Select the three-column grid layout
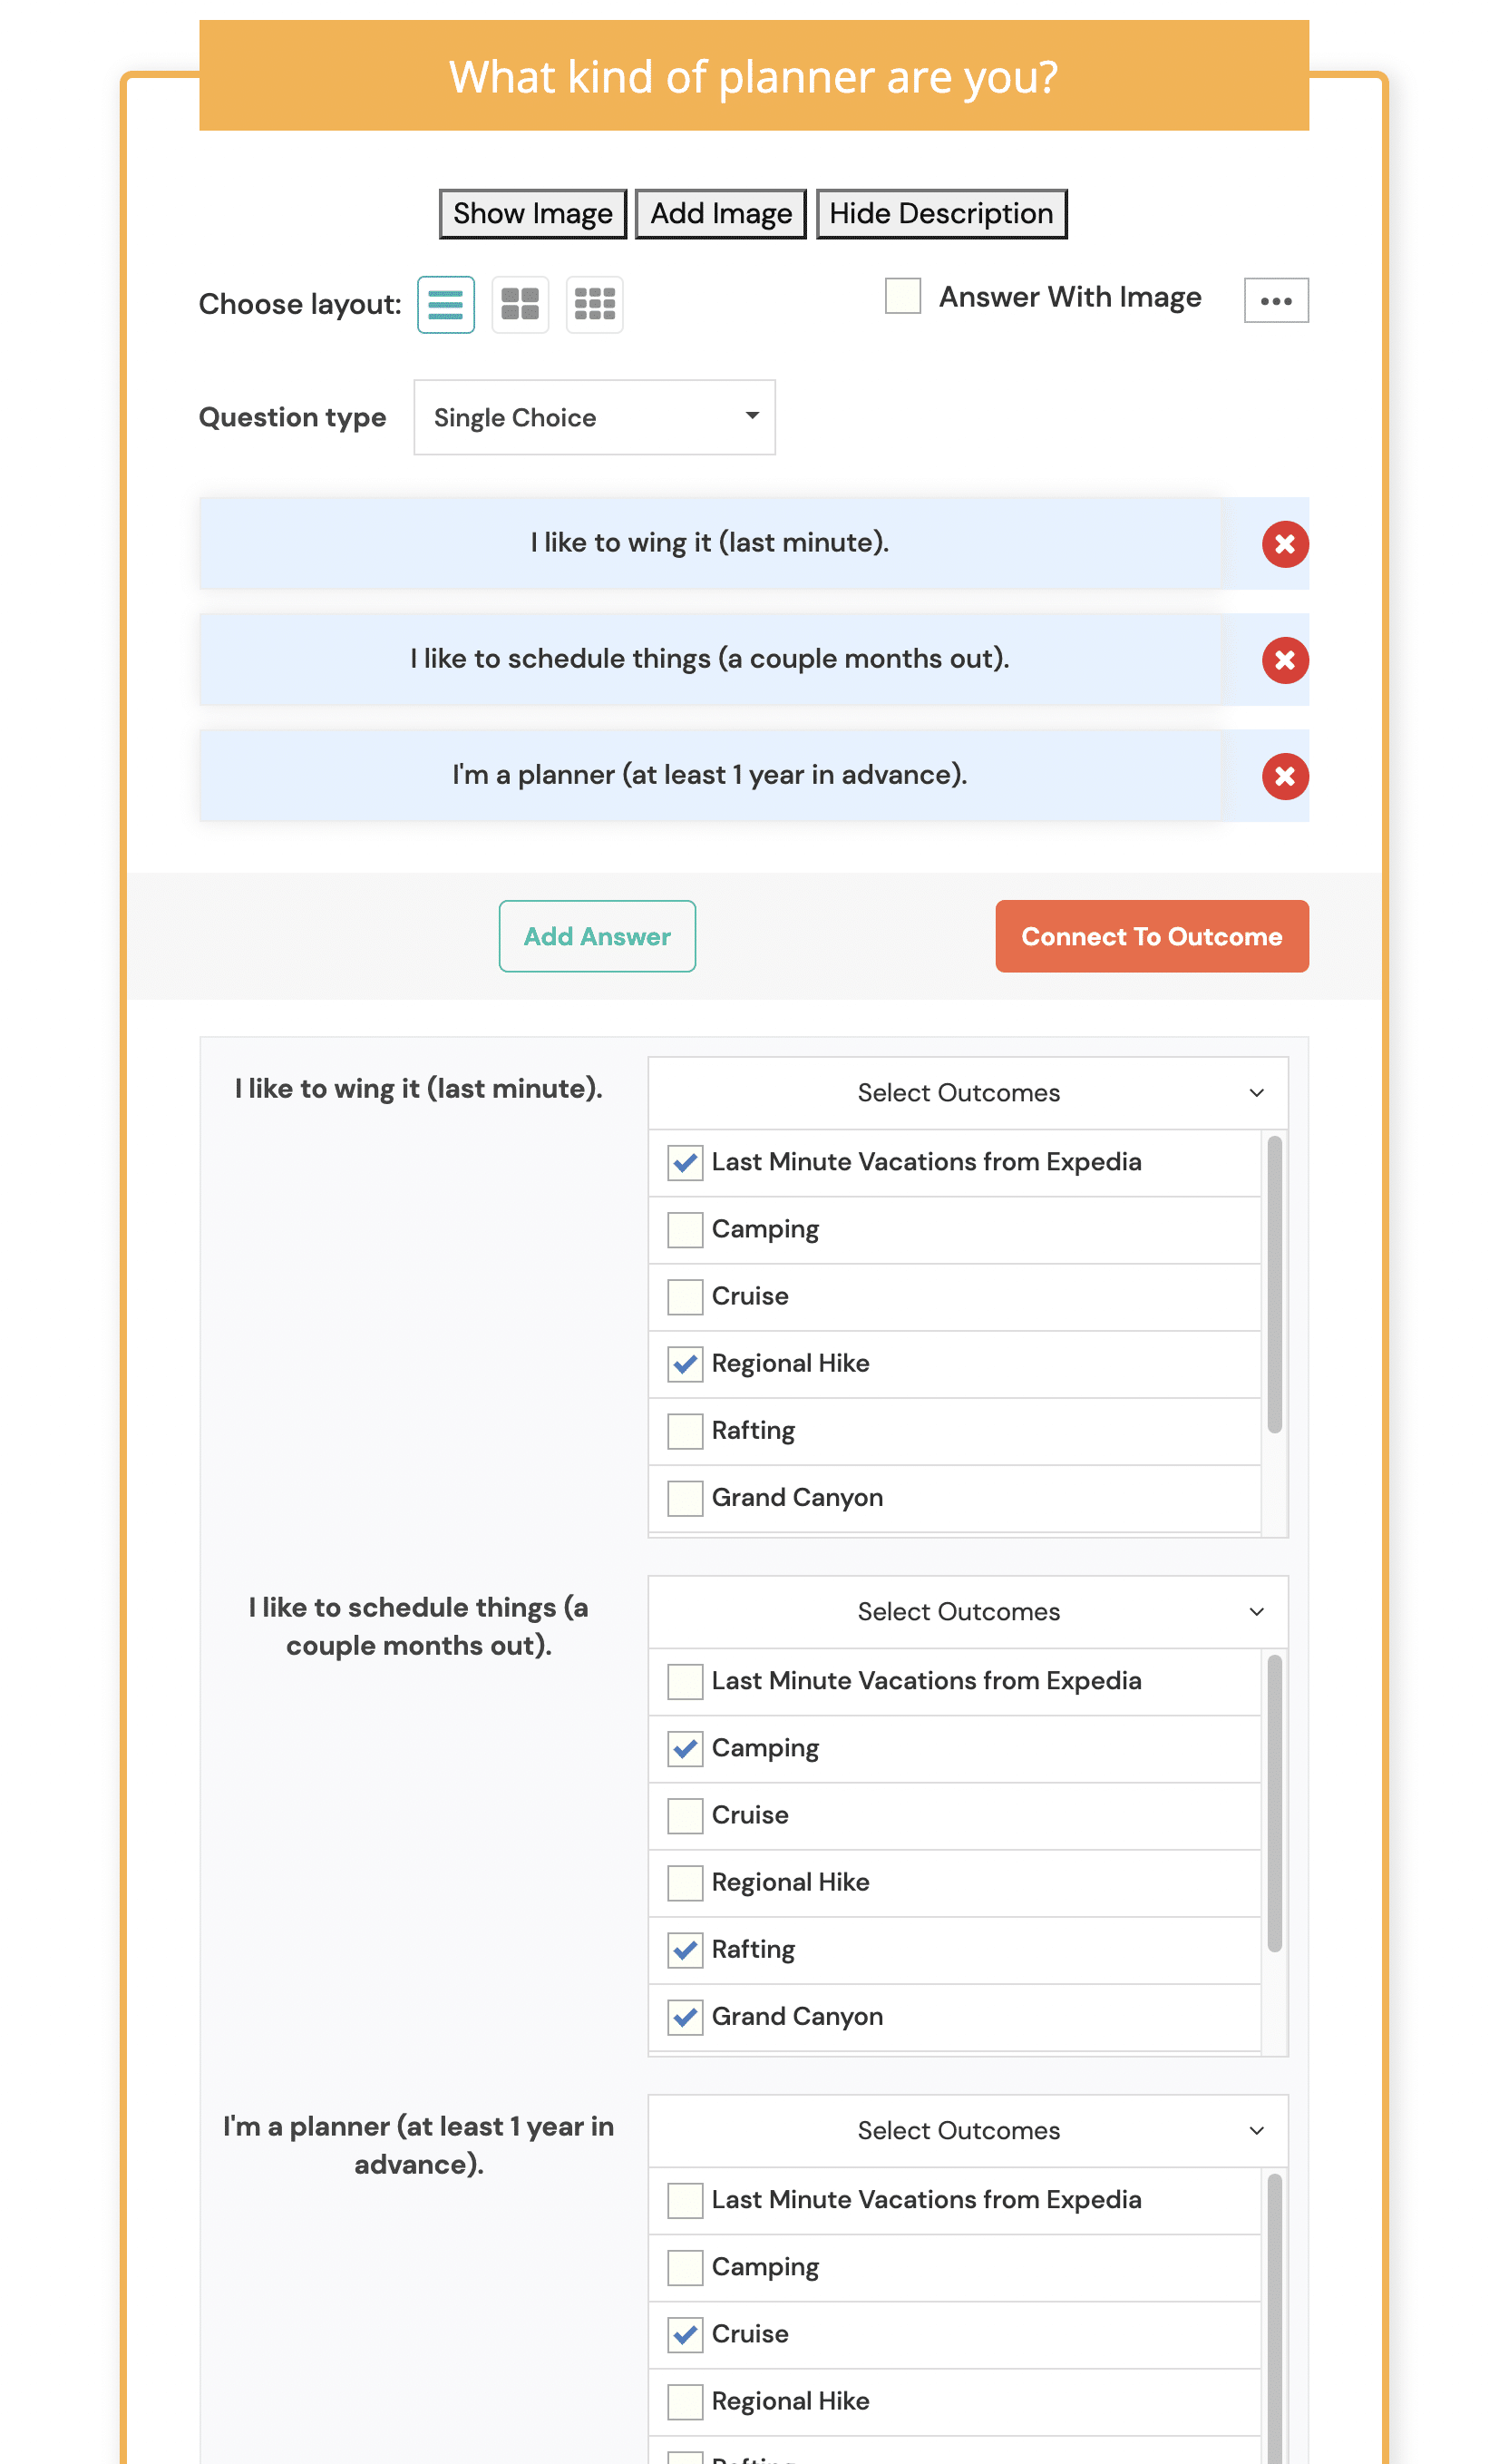 (595, 304)
